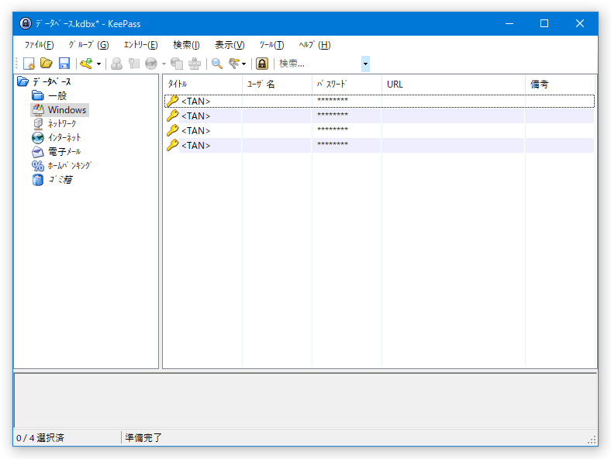Click the Show entries keys icon
The image size is (611, 459).
(x=234, y=63)
